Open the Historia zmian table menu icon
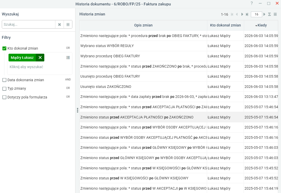This screenshot has height=193, width=281. point(275,14)
